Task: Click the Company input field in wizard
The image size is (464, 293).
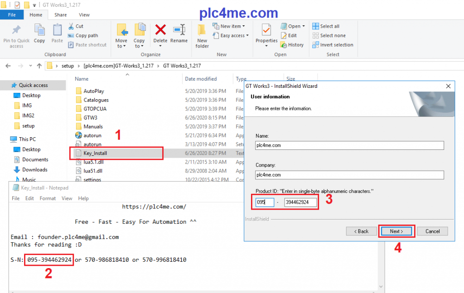Action: pyautogui.click(x=349, y=175)
